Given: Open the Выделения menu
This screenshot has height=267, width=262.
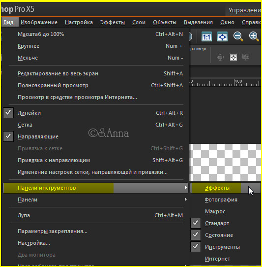Looking at the screenshot, I should click(x=198, y=22).
